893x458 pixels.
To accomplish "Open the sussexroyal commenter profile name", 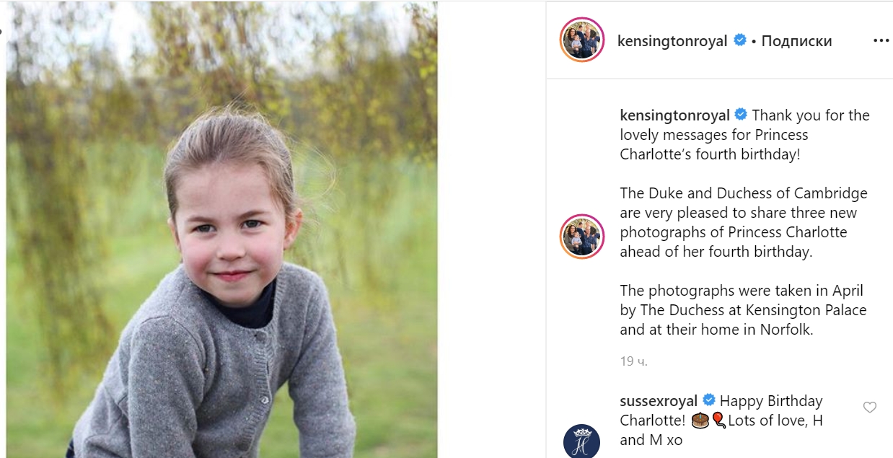I will (658, 401).
